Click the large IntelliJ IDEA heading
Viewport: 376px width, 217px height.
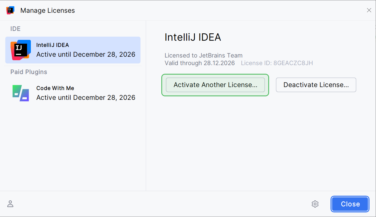[x=193, y=37]
